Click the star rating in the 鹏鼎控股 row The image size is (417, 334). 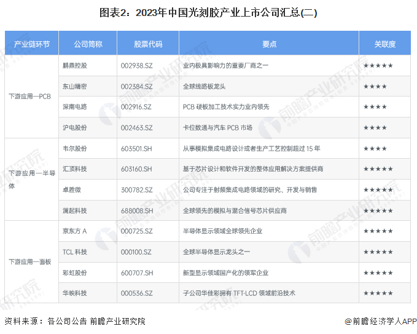pyautogui.click(x=378, y=66)
